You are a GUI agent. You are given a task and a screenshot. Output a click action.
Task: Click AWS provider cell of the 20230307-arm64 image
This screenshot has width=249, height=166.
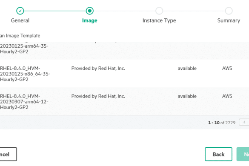(x=227, y=96)
